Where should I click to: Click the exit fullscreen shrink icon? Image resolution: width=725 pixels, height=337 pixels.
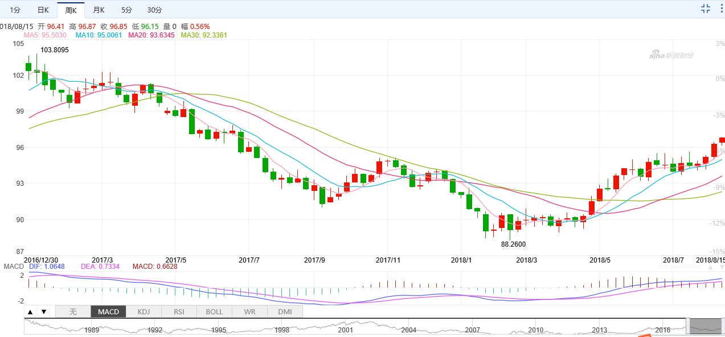[706, 9]
